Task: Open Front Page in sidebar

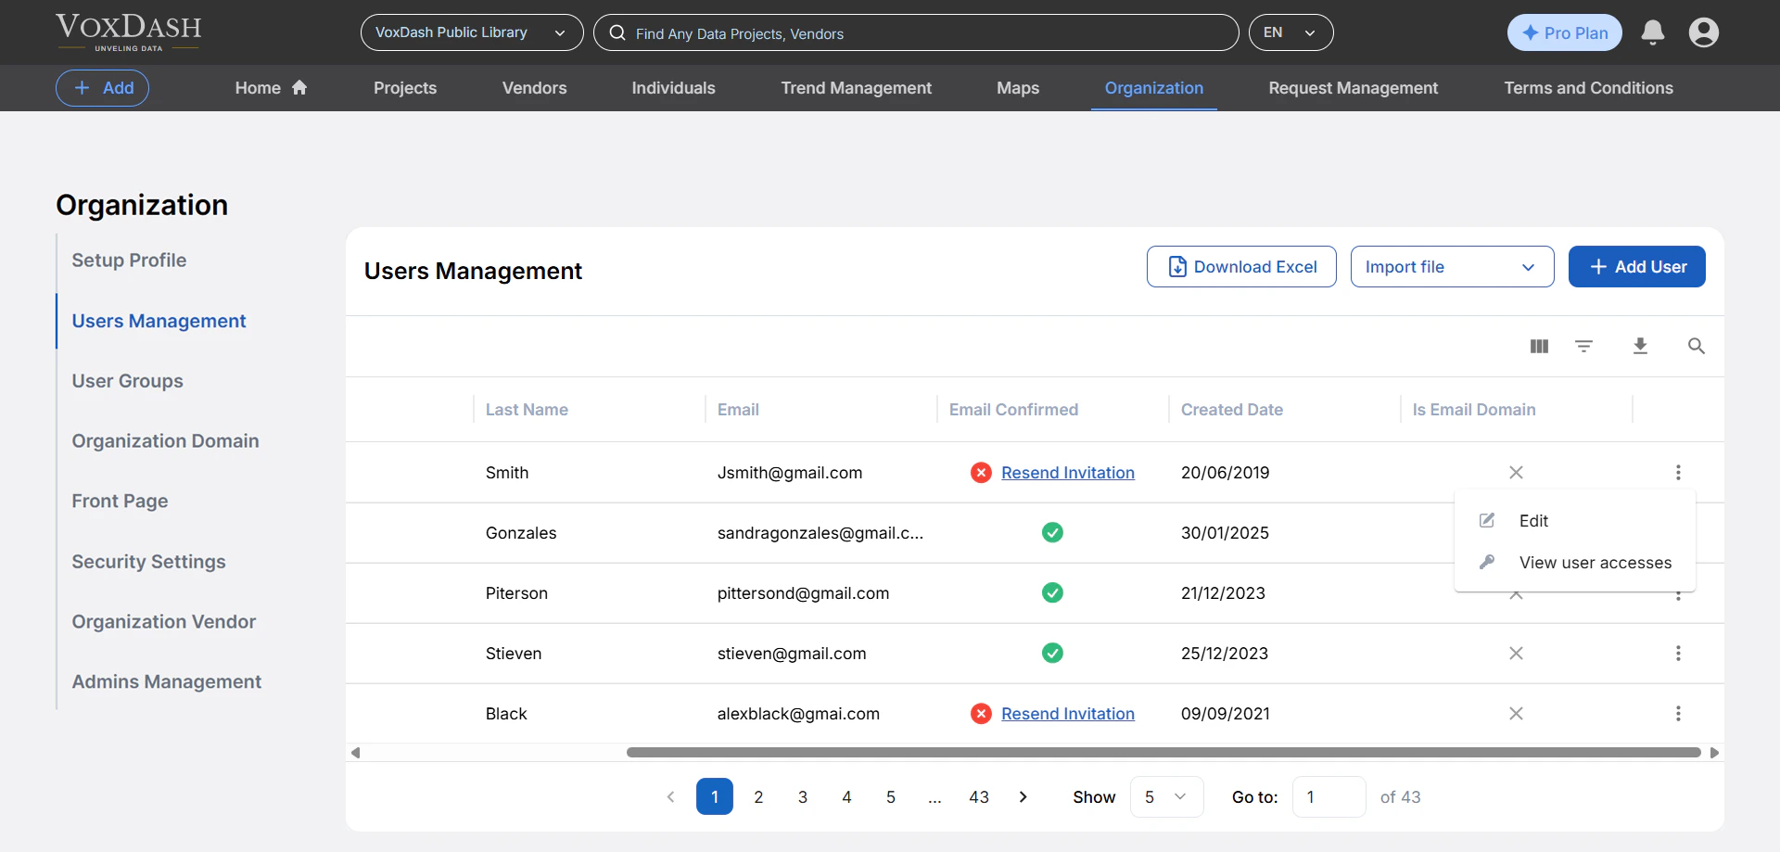Action: [120, 502]
